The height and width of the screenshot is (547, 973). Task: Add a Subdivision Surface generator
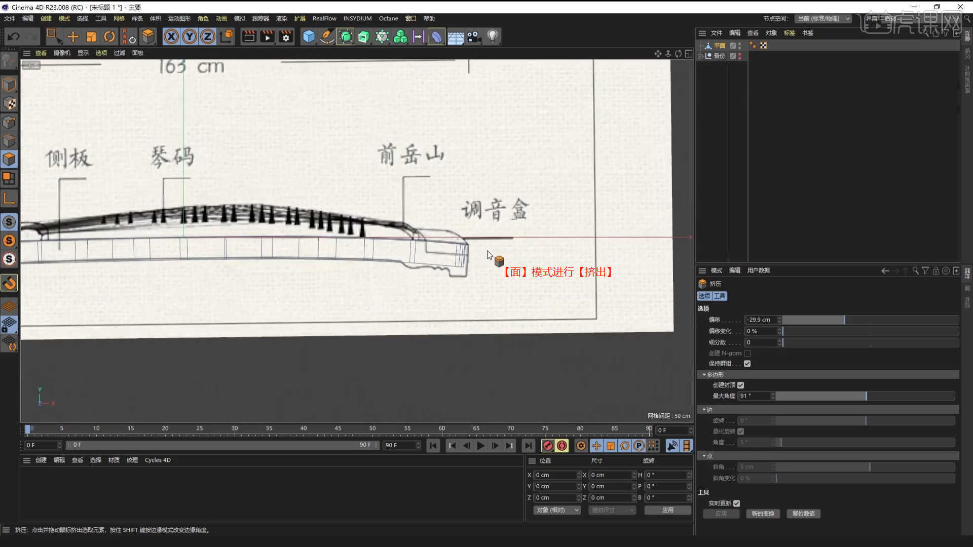[x=345, y=36]
